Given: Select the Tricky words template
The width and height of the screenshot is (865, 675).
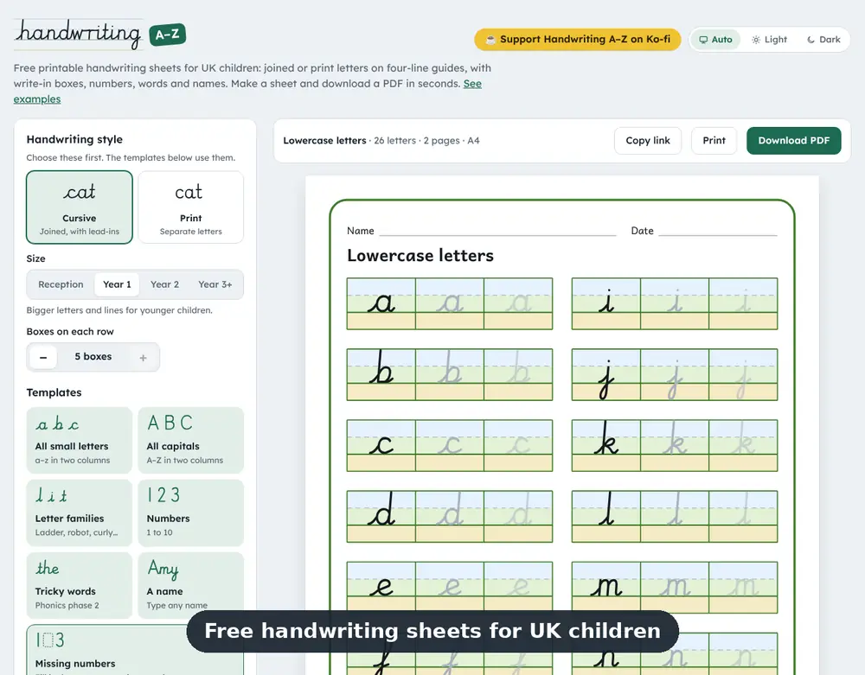Looking at the screenshot, I should 80,585.
